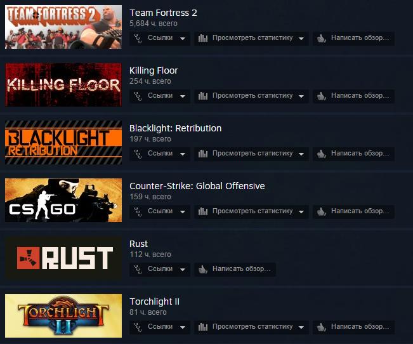Open the Team Fortress 2 title link
The image size is (413, 344).
163,13
